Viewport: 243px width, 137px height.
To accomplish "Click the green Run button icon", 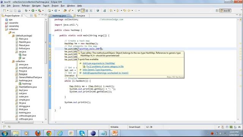I will coord(33,11).
